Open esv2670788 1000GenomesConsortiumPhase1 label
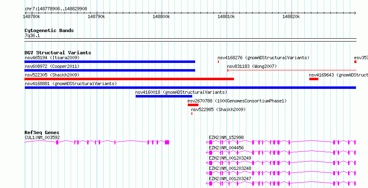 (x=237, y=101)
